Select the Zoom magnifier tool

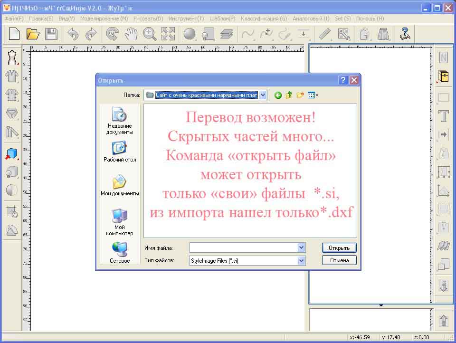pos(150,34)
